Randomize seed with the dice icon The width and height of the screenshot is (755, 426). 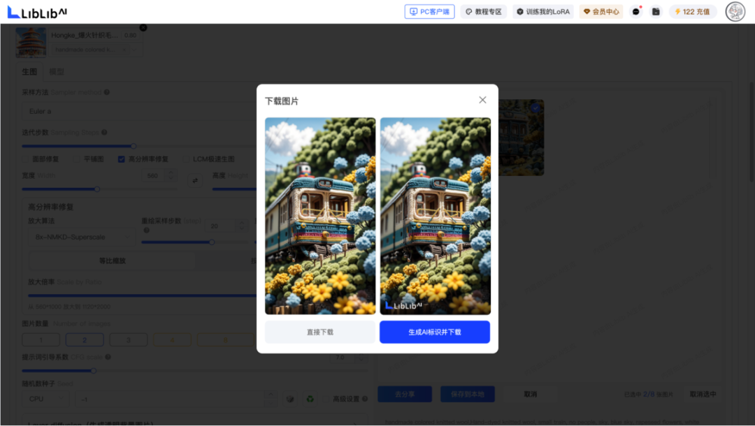(x=290, y=399)
